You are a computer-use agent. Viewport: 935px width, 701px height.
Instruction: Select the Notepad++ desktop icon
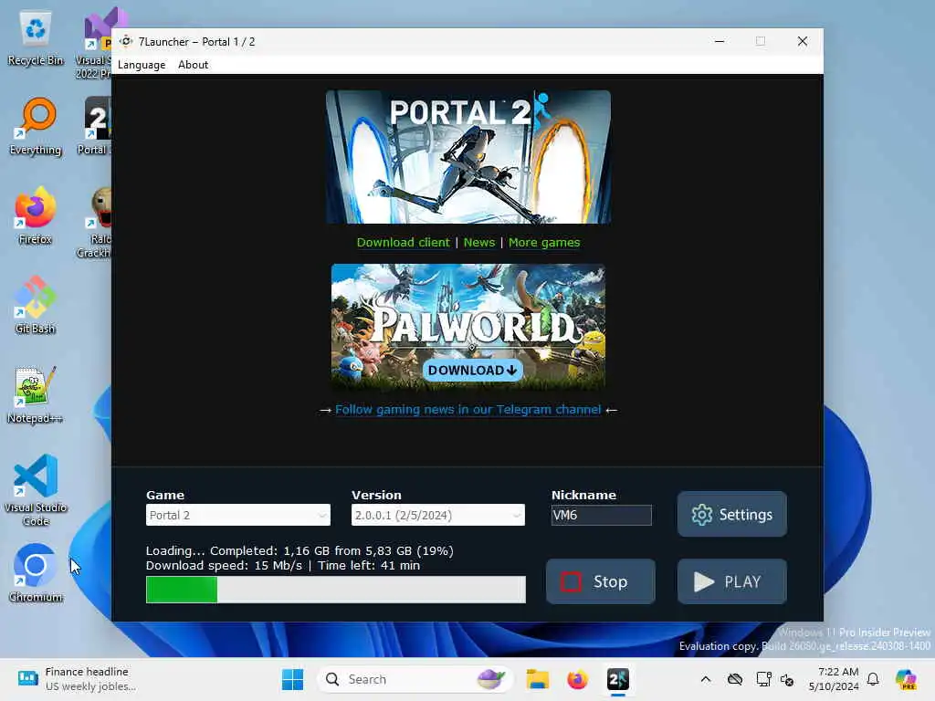click(36, 394)
